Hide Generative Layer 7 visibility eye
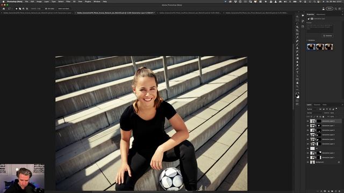 [308, 125]
